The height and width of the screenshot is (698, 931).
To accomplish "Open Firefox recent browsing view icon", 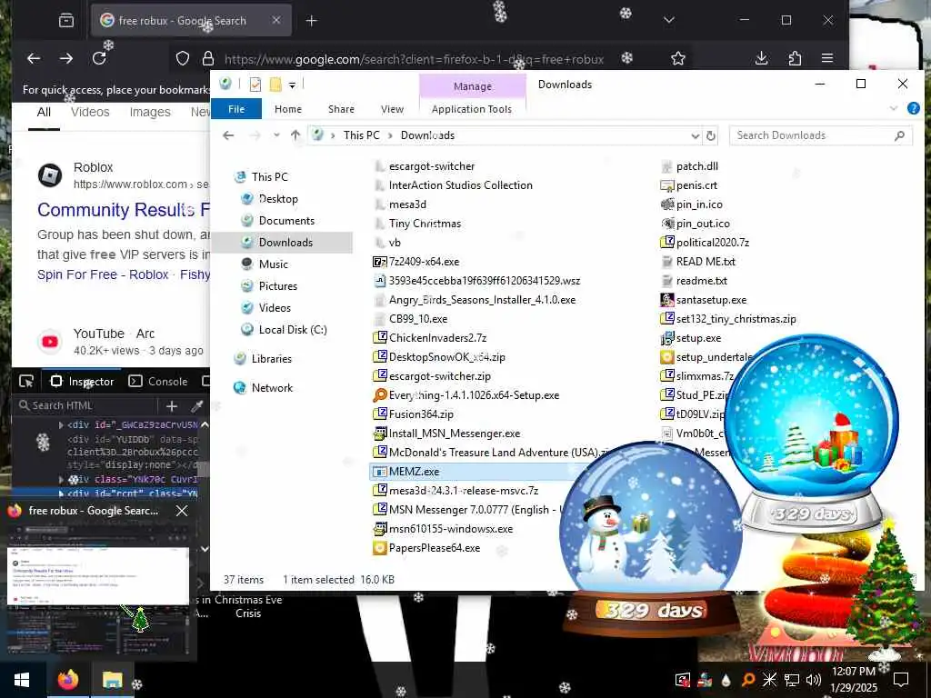I will click(66, 20).
